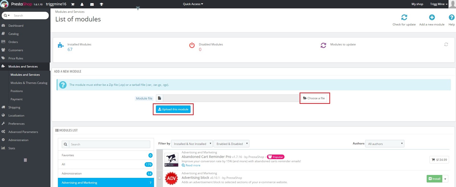This screenshot has height=187, width=456.
Task: Open Customers in the sidebar
Action: 16,50
